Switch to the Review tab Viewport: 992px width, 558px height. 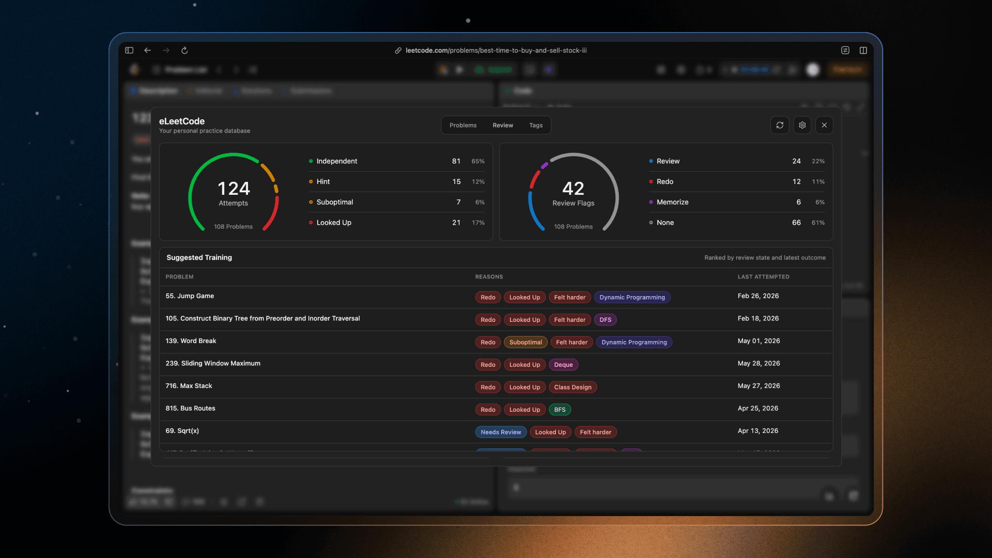point(503,126)
